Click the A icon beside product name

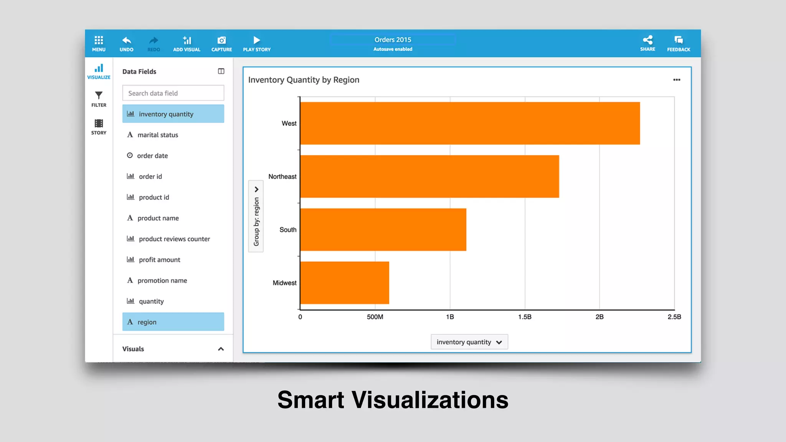130,218
